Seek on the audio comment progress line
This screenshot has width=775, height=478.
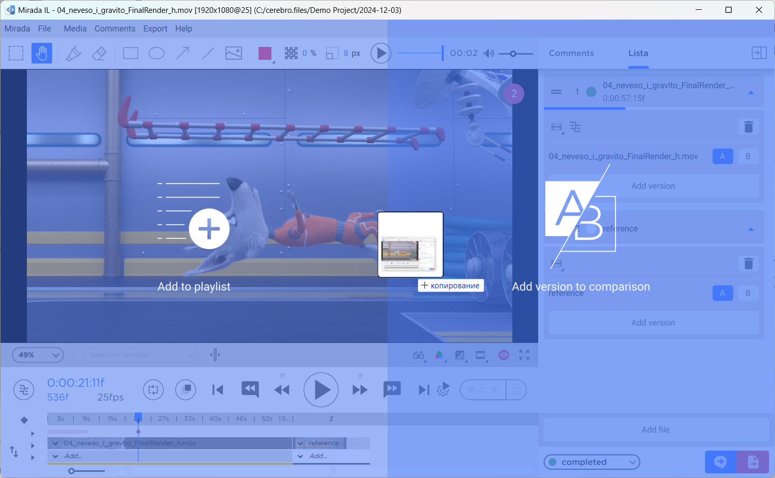pyautogui.click(x=421, y=53)
